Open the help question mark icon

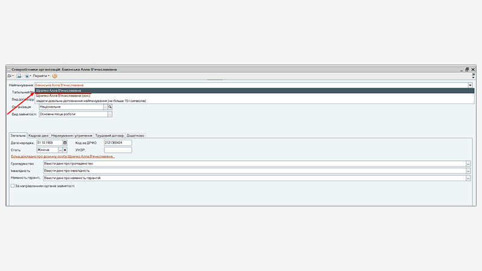[55, 76]
